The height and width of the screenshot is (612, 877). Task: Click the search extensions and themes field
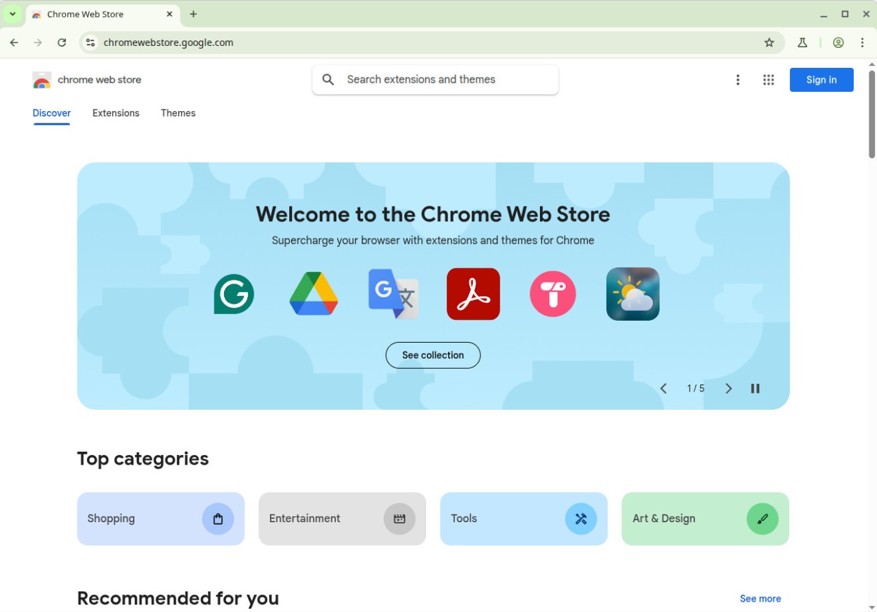434,79
